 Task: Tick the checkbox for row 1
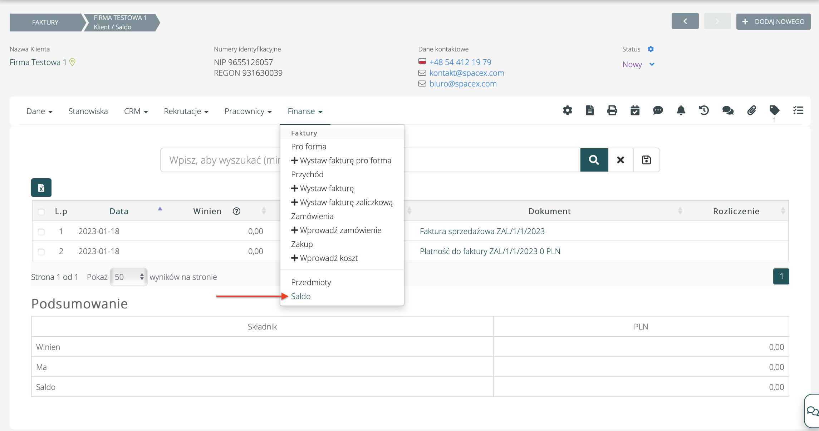click(x=41, y=232)
